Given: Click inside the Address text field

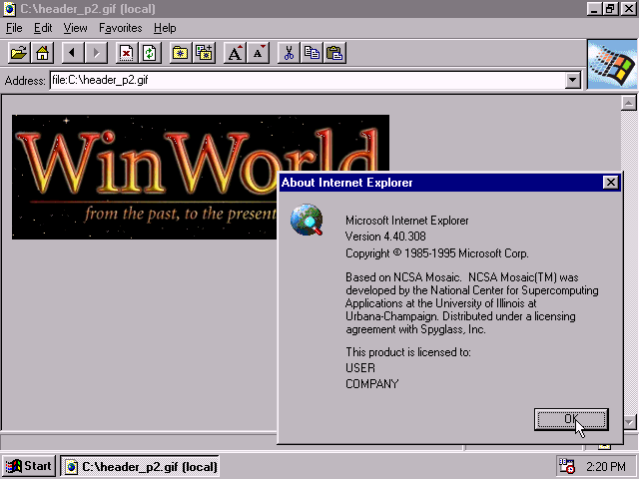Looking at the screenshot, I should [x=300, y=81].
